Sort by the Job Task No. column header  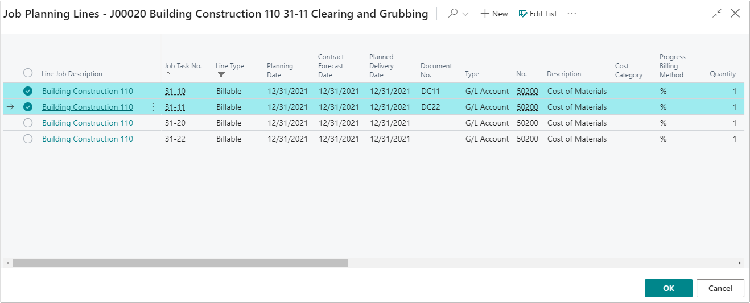tap(183, 66)
